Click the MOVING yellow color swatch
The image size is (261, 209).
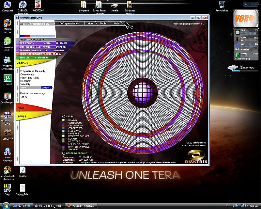[63, 120]
